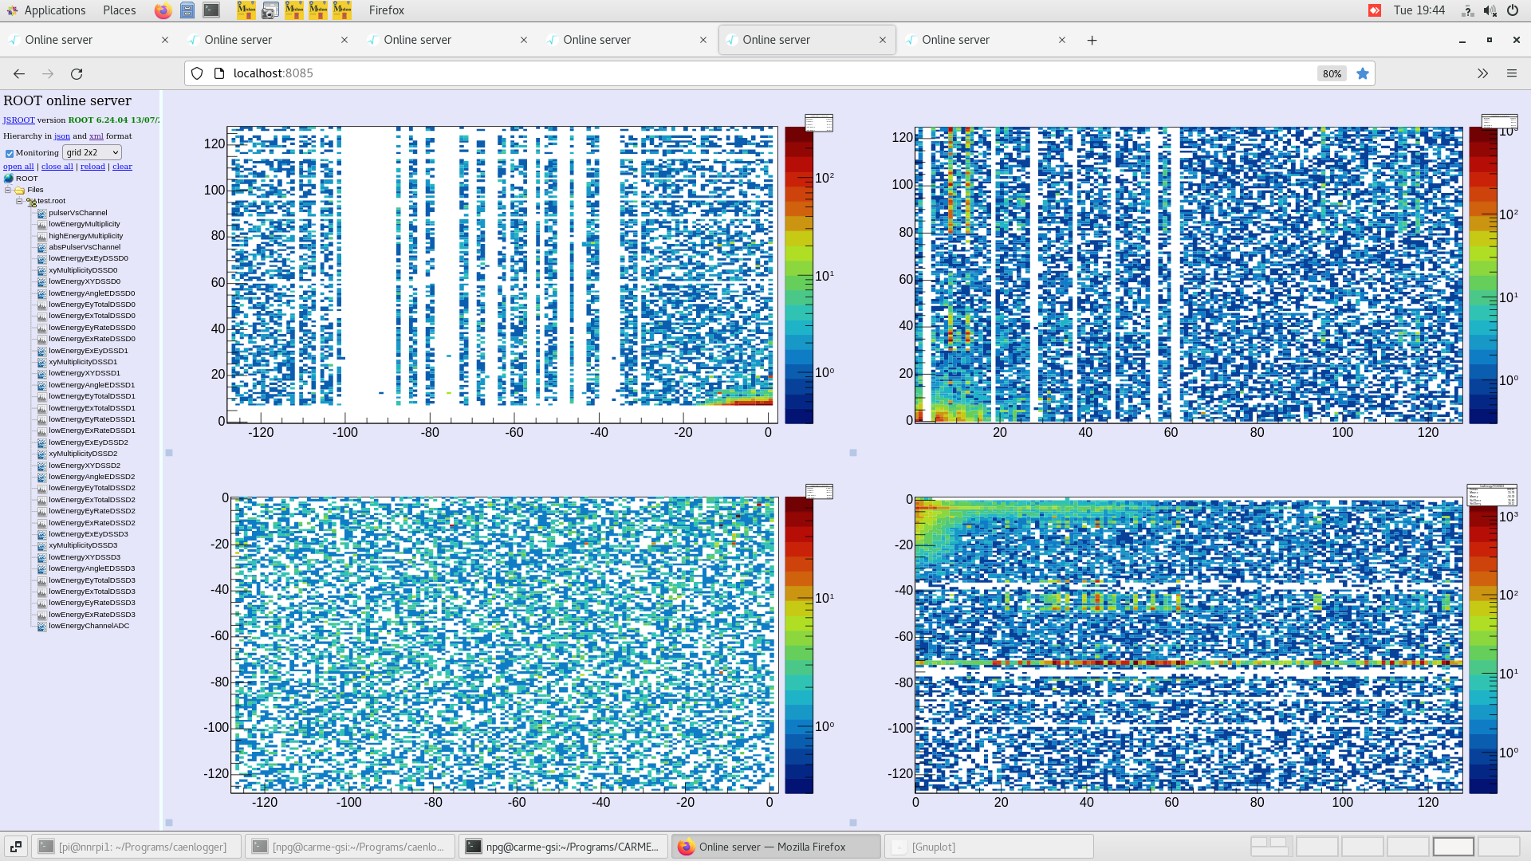Collapse the test.root tree node
This screenshot has width=1531, height=861.
tap(19, 201)
